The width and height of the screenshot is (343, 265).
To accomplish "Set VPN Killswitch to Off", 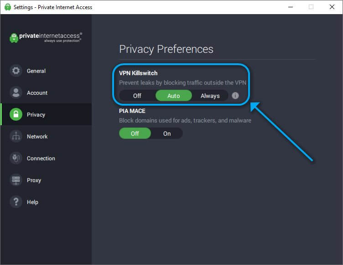I will point(137,96).
